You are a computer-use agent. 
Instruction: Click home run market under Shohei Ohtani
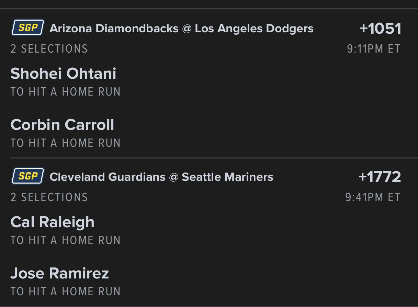pyautogui.click(x=66, y=92)
